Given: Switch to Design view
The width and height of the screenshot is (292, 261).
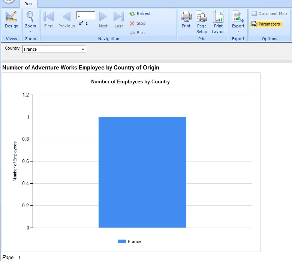Looking at the screenshot, I should coord(11,20).
